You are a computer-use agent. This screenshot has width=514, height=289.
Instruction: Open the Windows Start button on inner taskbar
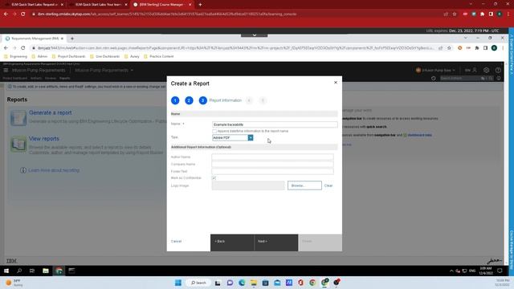[x=6, y=271]
